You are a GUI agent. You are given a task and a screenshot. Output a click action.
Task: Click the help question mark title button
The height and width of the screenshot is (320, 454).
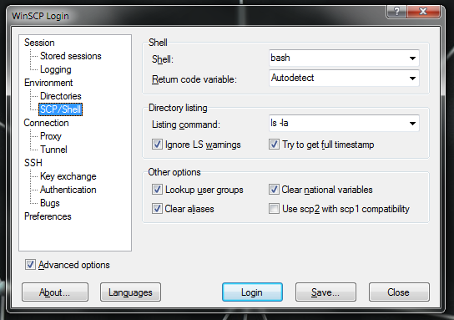[396, 12]
